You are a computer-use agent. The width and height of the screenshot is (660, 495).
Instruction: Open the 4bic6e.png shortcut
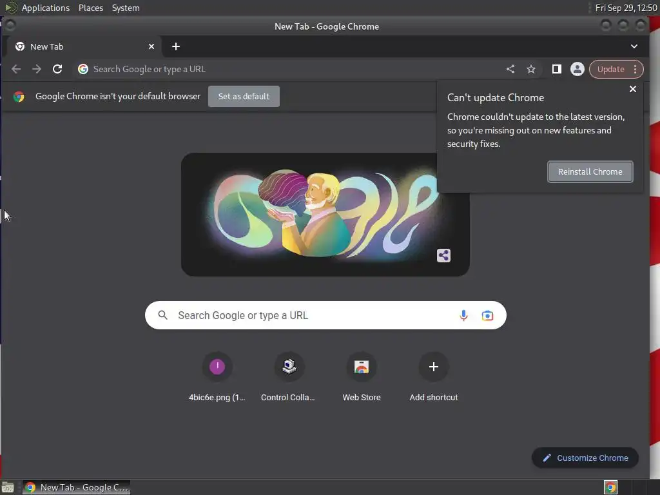pos(217,376)
